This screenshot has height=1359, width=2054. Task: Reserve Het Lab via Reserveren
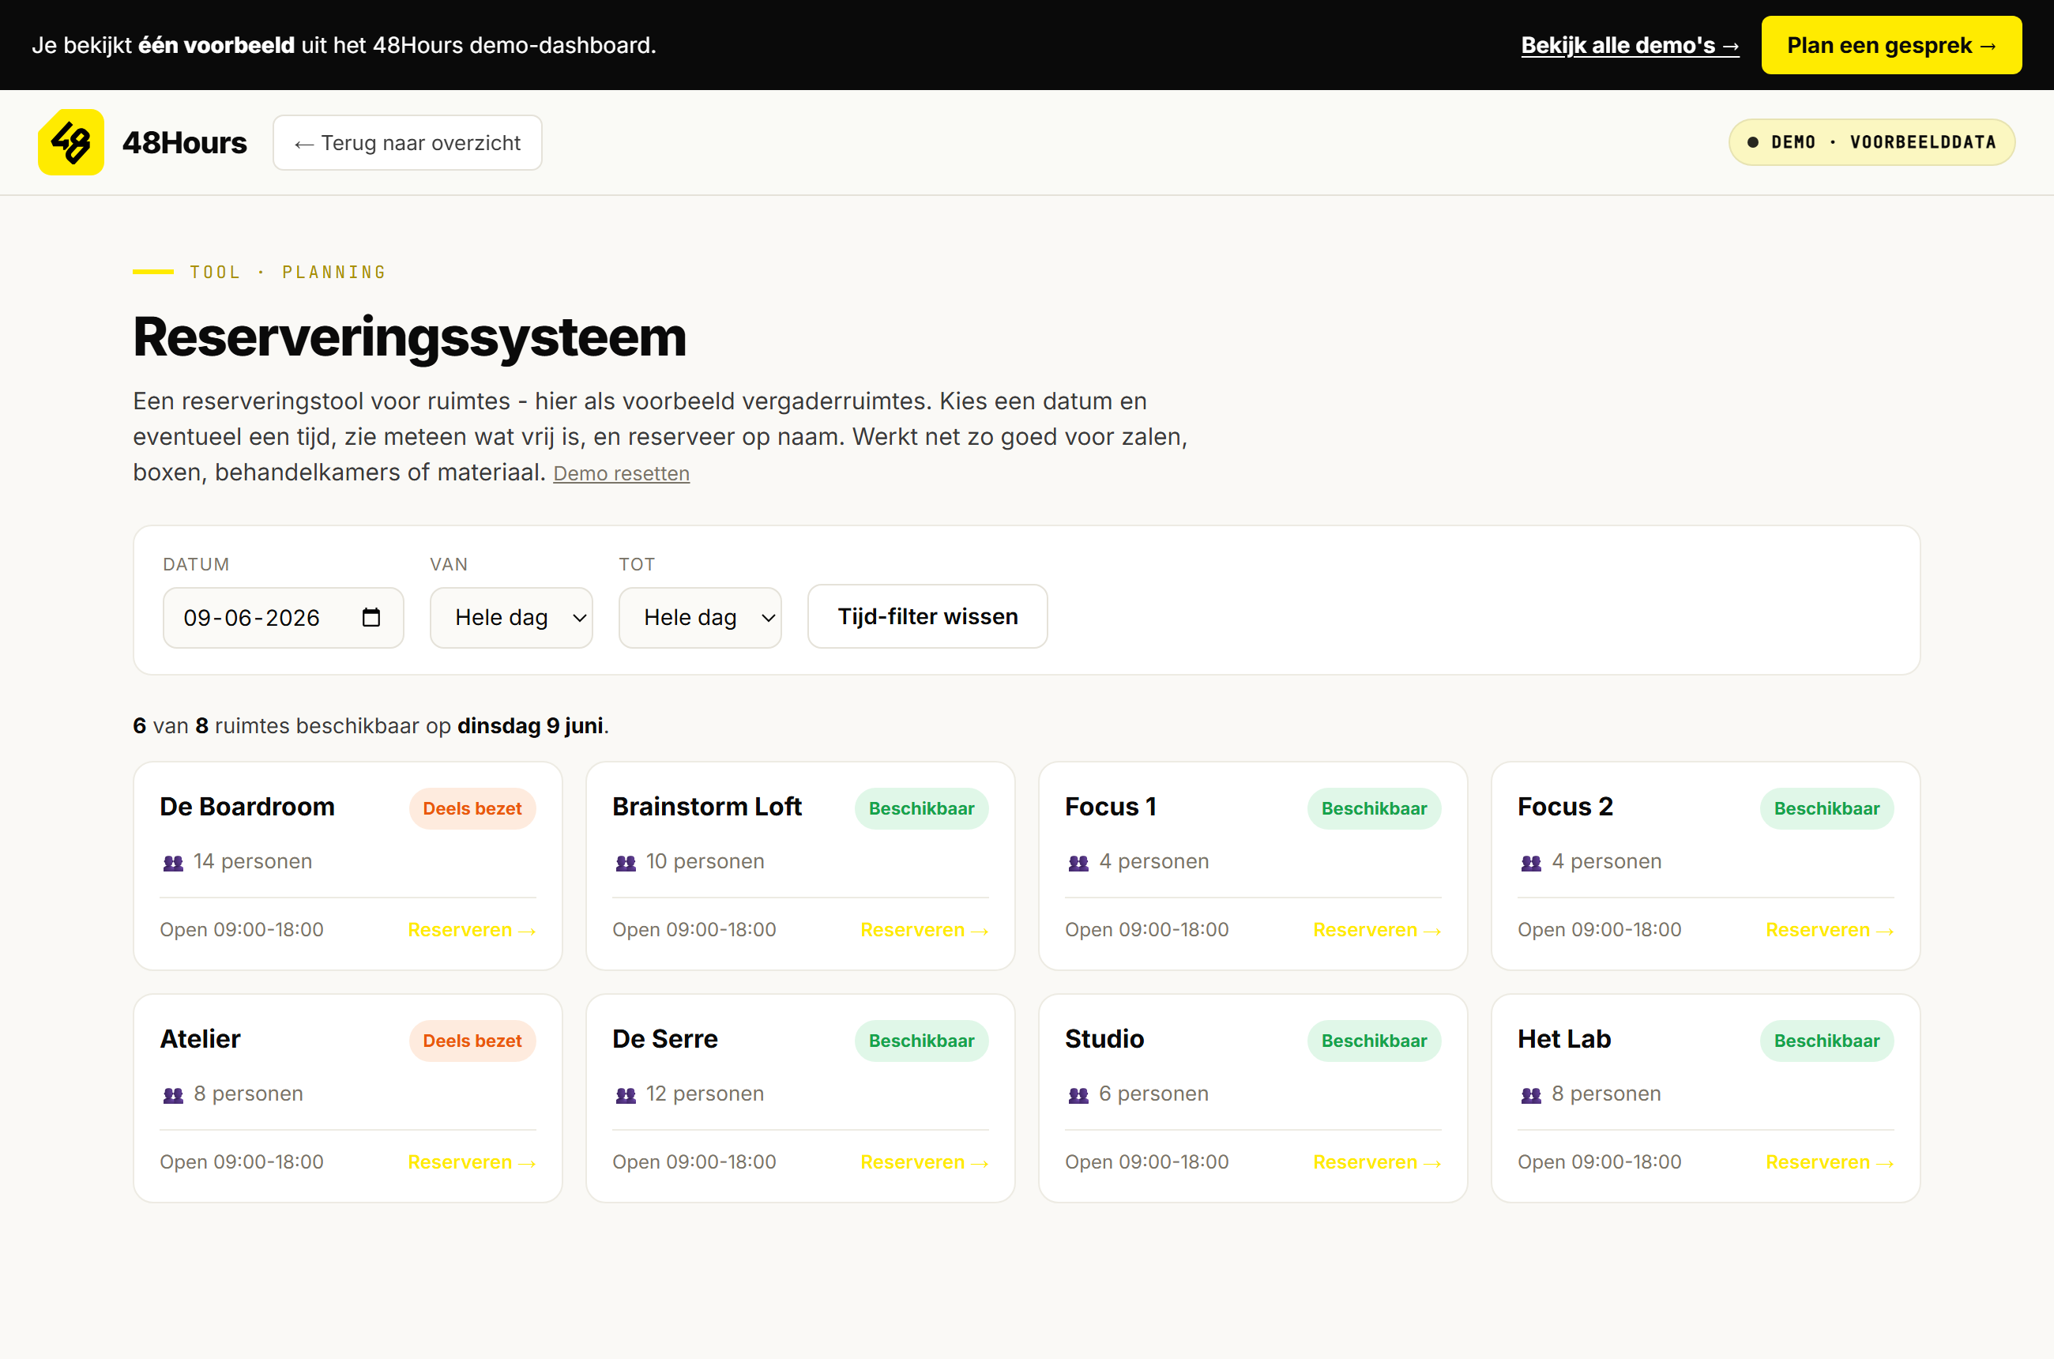pyautogui.click(x=1829, y=1161)
